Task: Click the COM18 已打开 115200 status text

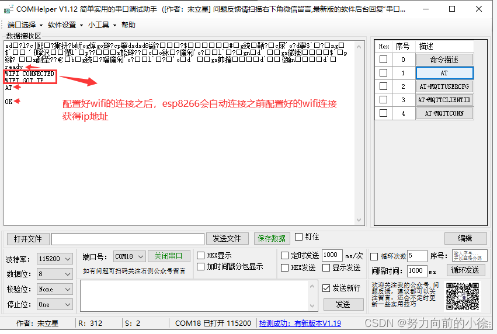Action: coord(213,323)
